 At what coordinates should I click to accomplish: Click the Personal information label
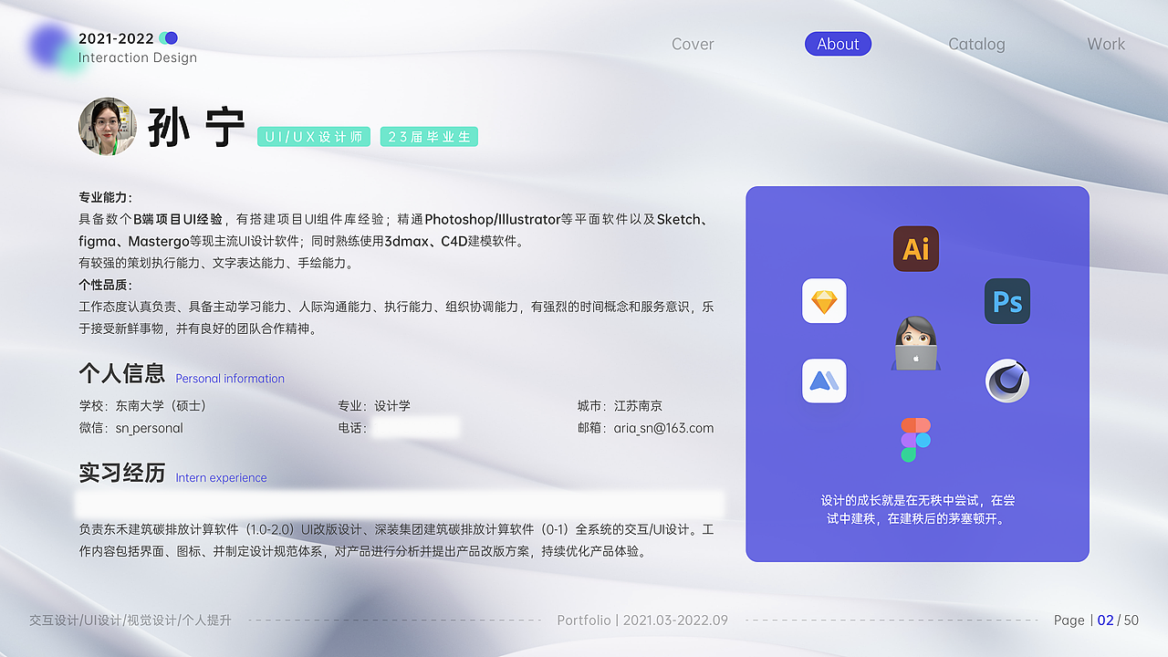tap(230, 379)
